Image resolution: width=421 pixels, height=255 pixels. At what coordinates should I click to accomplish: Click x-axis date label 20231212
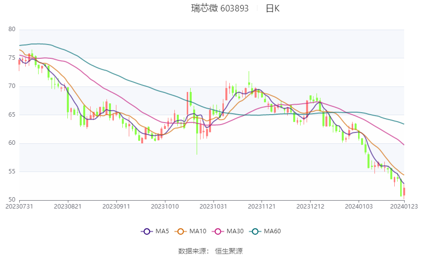click(x=311, y=207)
